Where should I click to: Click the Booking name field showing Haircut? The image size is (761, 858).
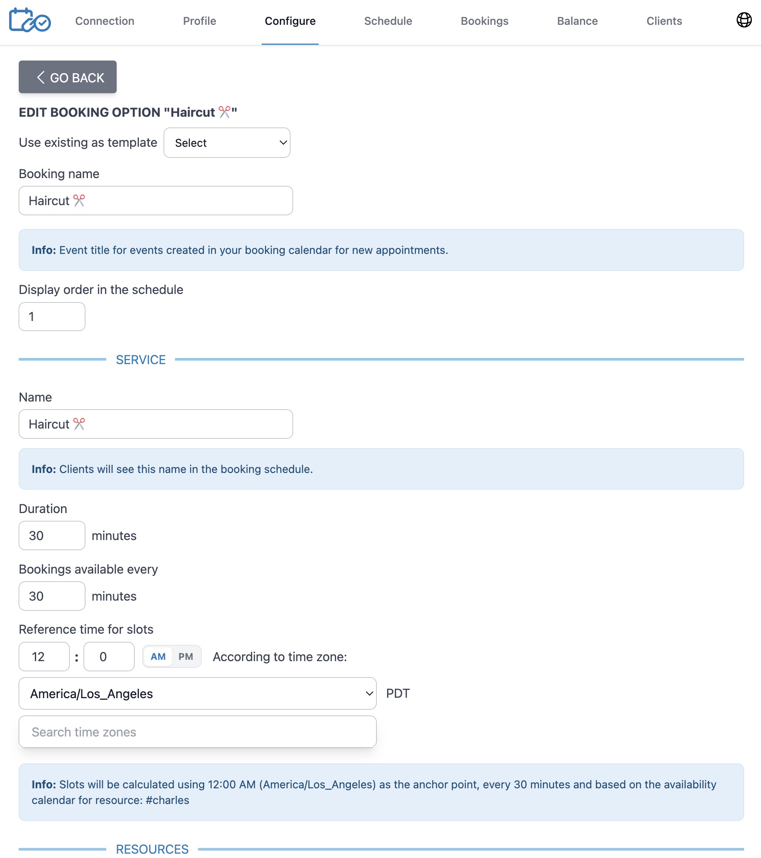155,200
